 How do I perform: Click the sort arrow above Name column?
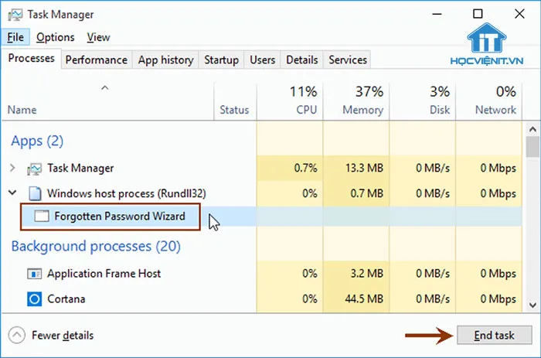[x=105, y=88]
